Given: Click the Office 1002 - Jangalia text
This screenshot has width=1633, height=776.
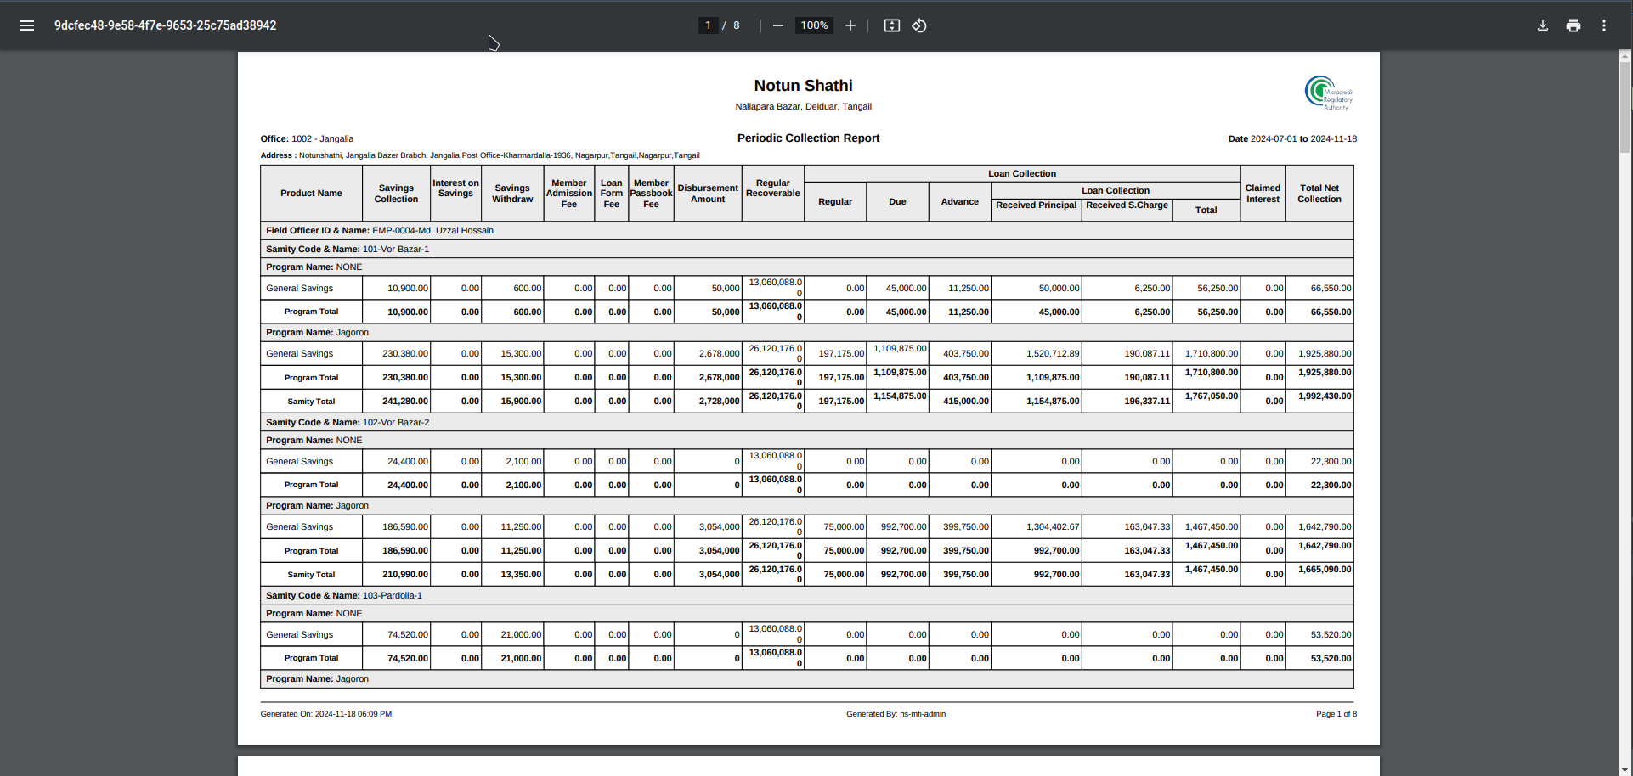Looking at the screenshot, I should pos(307,138).
